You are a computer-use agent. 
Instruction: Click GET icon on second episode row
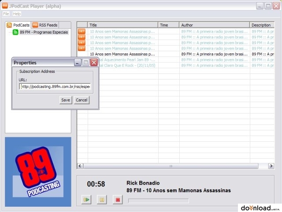[x=82, y=37]
